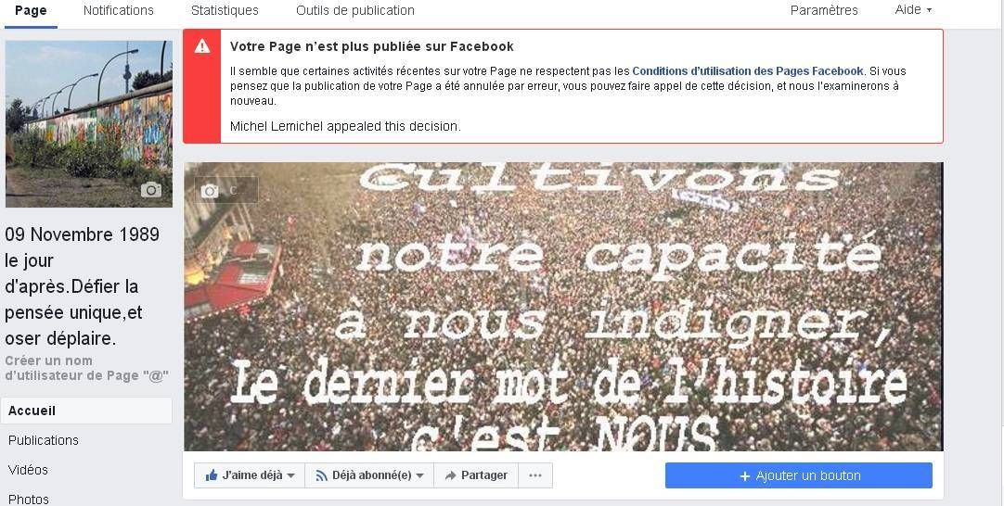Expand the Déjà abonné(e) dropdown arrow
The image size is (1004, 506).
click(420, 476)
